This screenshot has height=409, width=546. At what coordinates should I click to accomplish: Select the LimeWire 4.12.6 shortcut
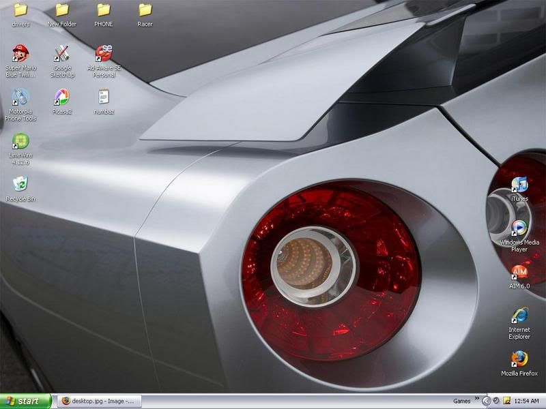pyautogui.click(x=20, y=141)
